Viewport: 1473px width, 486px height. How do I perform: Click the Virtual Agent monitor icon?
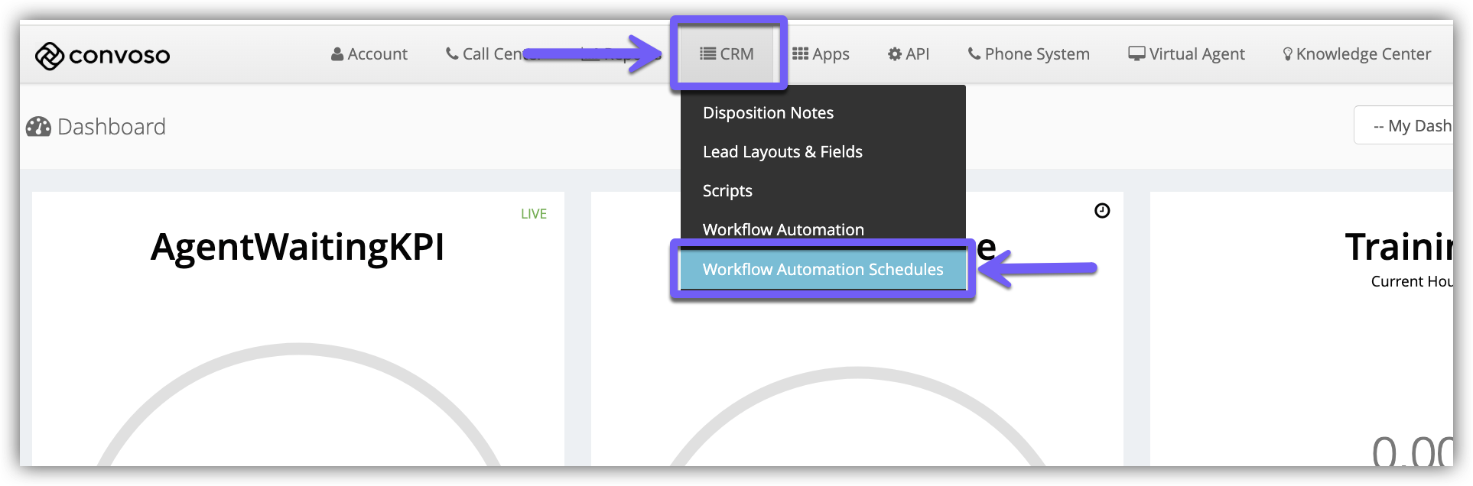tap(1136, 53)
